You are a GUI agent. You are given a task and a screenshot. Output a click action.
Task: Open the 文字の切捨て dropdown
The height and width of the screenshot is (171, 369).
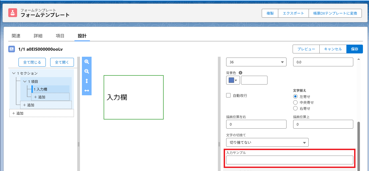click(x=267, y=142)
